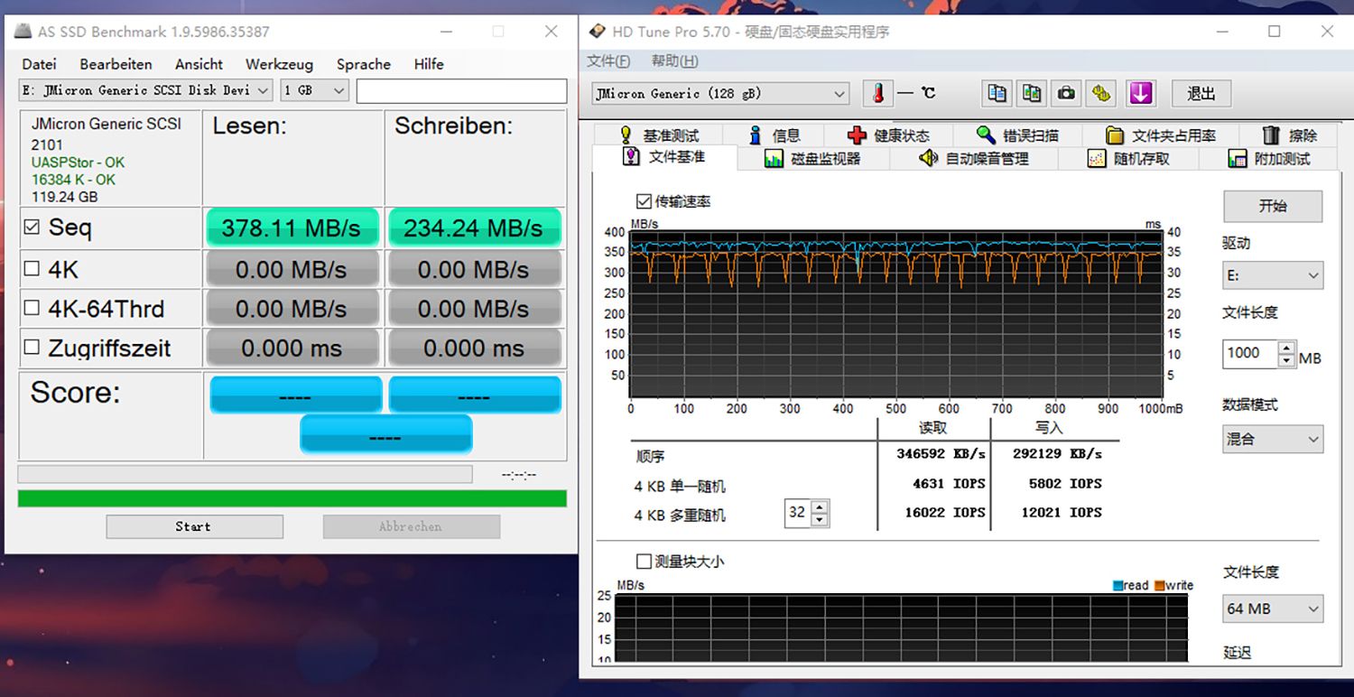Open the 1 GB test size dropdown
The height and width of the screenshot is (697, 1354).
tap(314, 90)
